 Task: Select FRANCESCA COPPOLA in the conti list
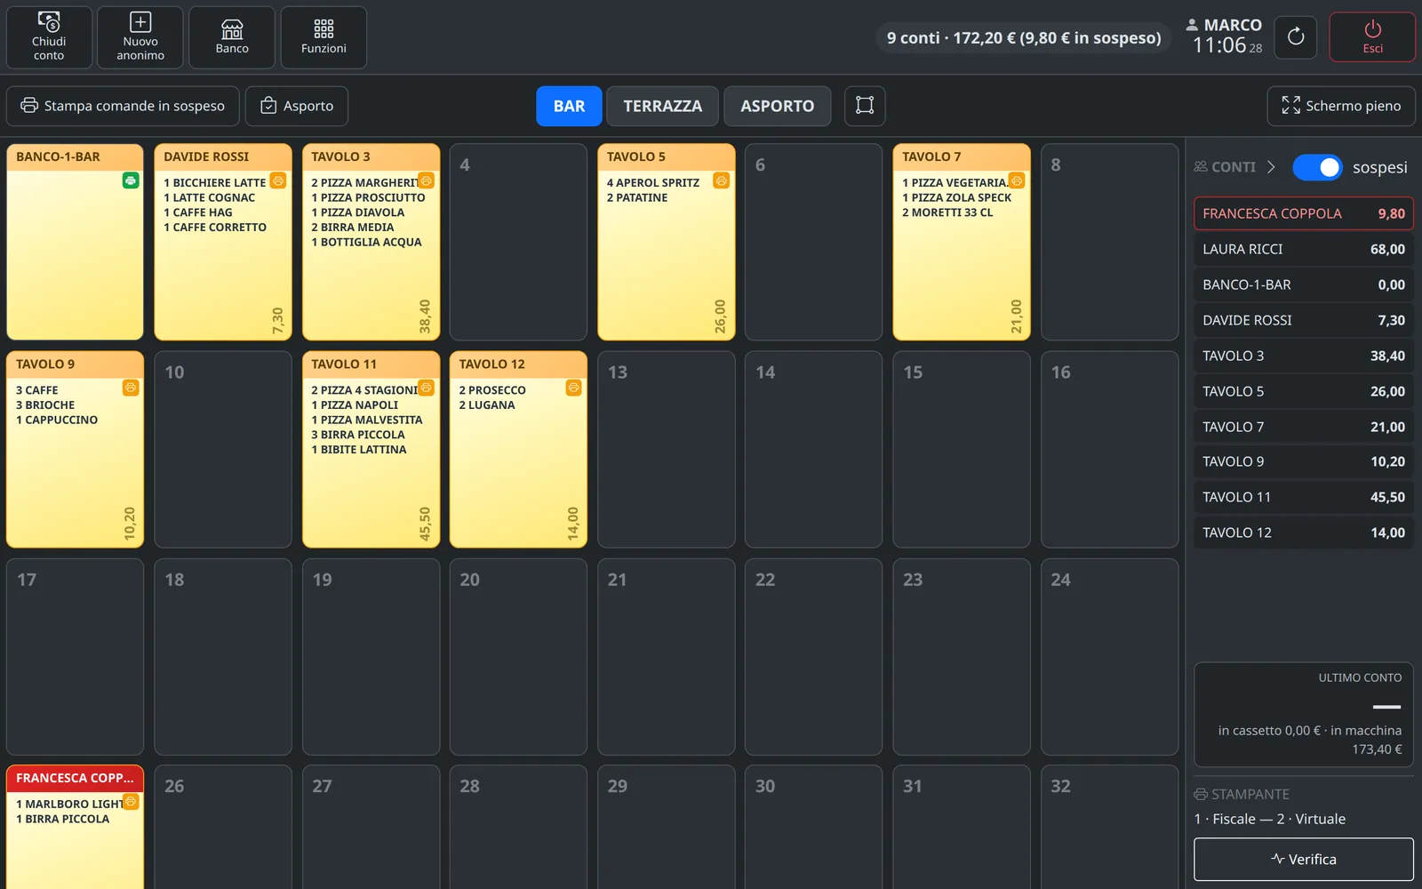[x=1304, y=213]
